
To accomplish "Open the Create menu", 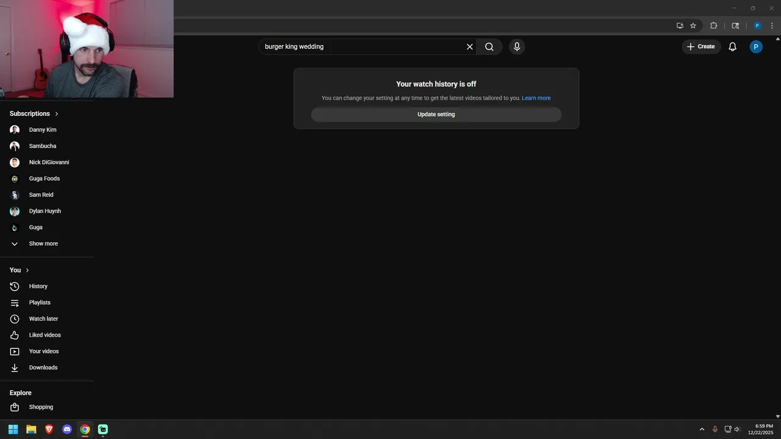I will [x=701, y=46].
